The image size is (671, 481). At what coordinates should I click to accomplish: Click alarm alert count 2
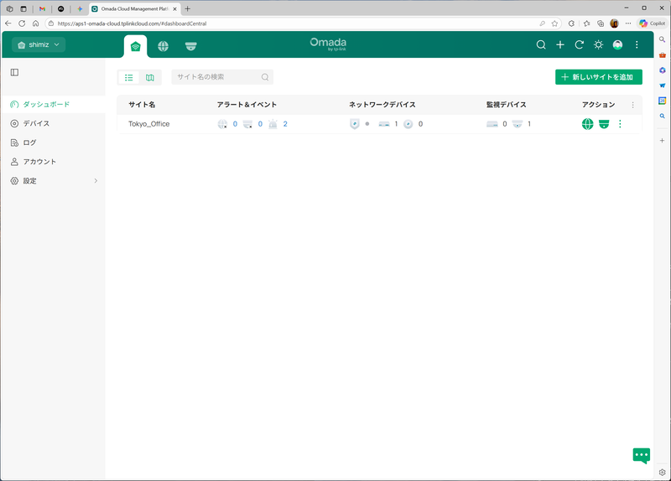click(x=285, y=124)
